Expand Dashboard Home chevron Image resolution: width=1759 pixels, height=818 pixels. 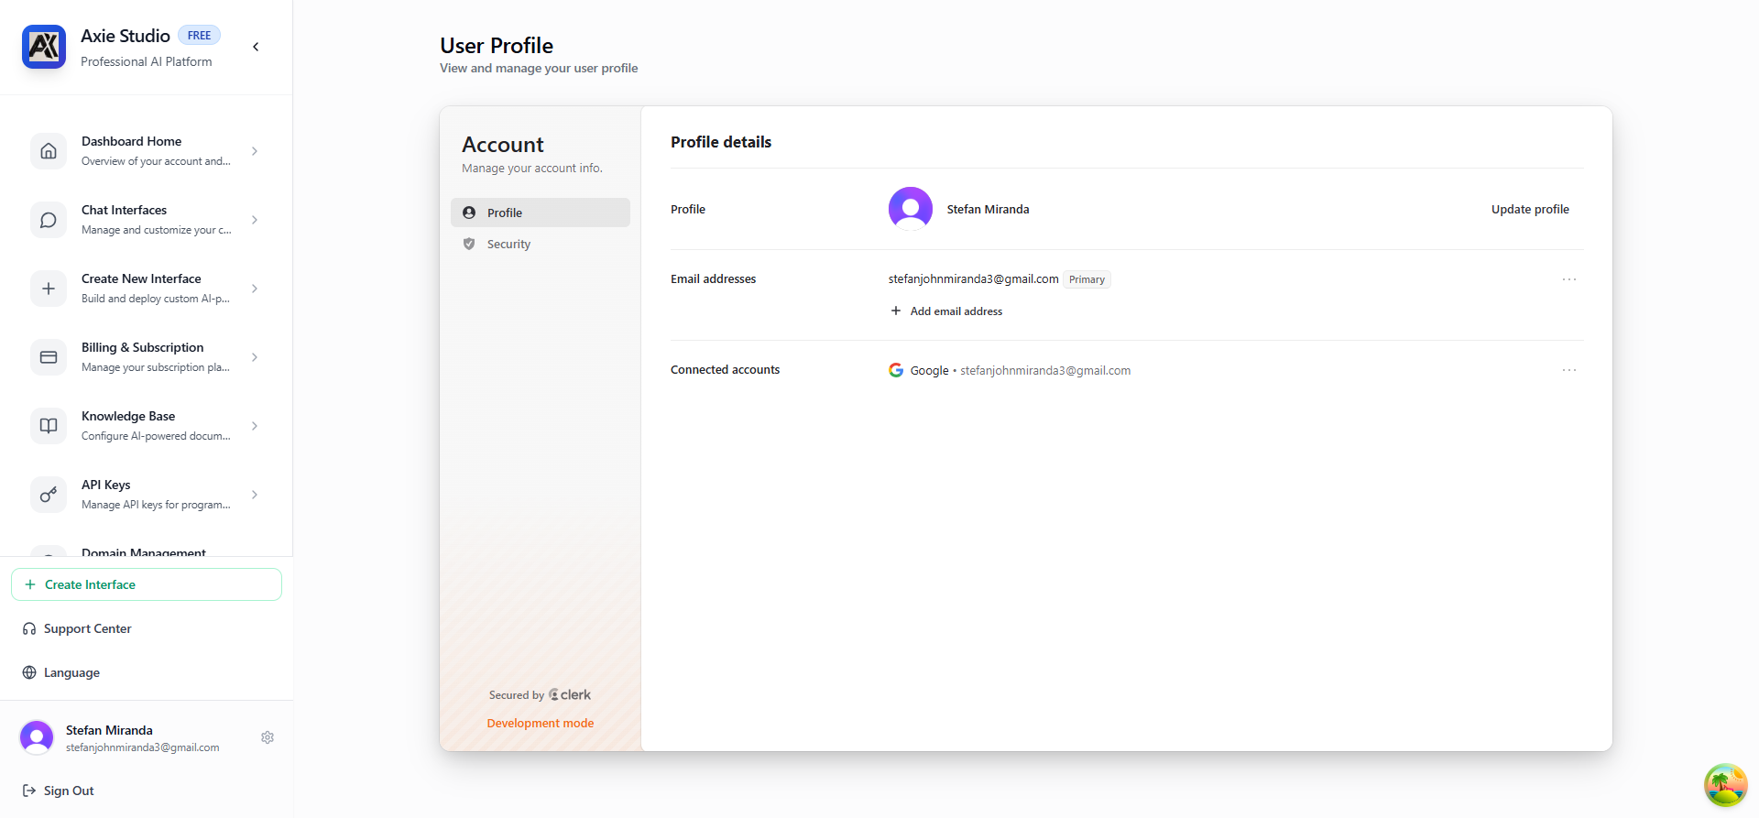255,151
